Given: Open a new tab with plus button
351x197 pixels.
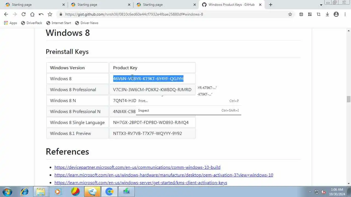Looking at the screenshot, I should click(x=271, y=5).
